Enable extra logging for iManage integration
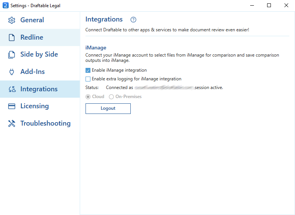The height and width of the screenshot is (215, 295). pyautogui.click(x=88, y=79)
